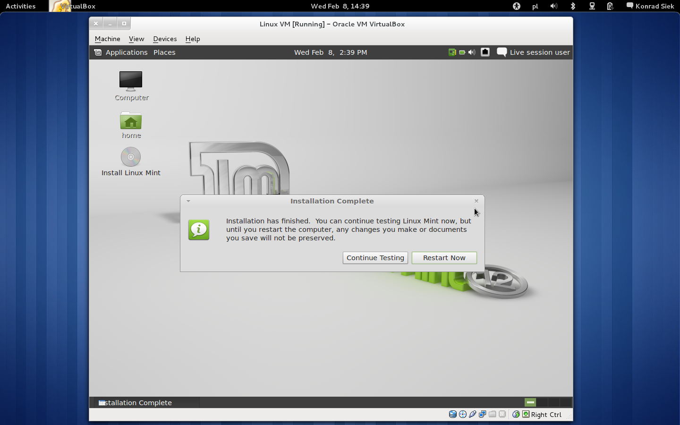Click the Continue Testing button

click(x=375, y=258)
